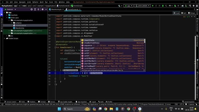Choose showBottomSheet completion suggestion
The width and height of the screenshot is (199, 112).
(x=113, y=43)
